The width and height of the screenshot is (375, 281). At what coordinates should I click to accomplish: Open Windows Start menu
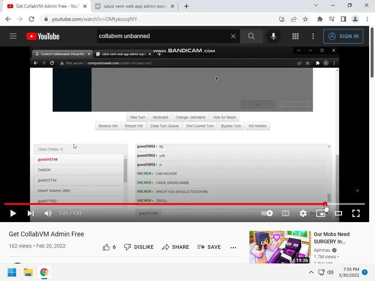pos(12,272)
